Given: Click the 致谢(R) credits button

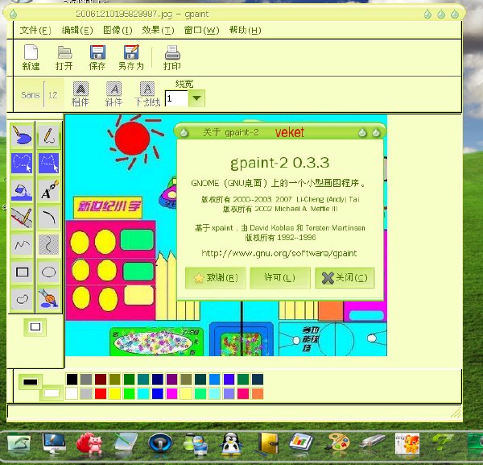Looking at the screenshot, I should coord(216,278).
